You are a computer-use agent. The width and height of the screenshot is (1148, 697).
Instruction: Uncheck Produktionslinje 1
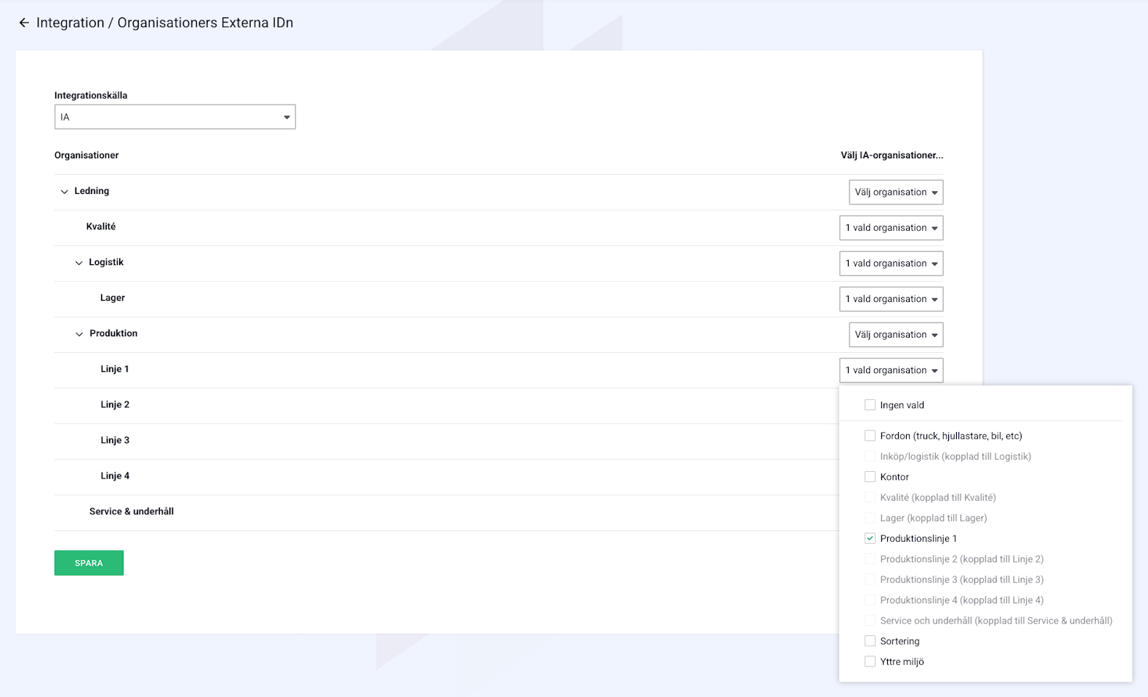click(870, 539)
